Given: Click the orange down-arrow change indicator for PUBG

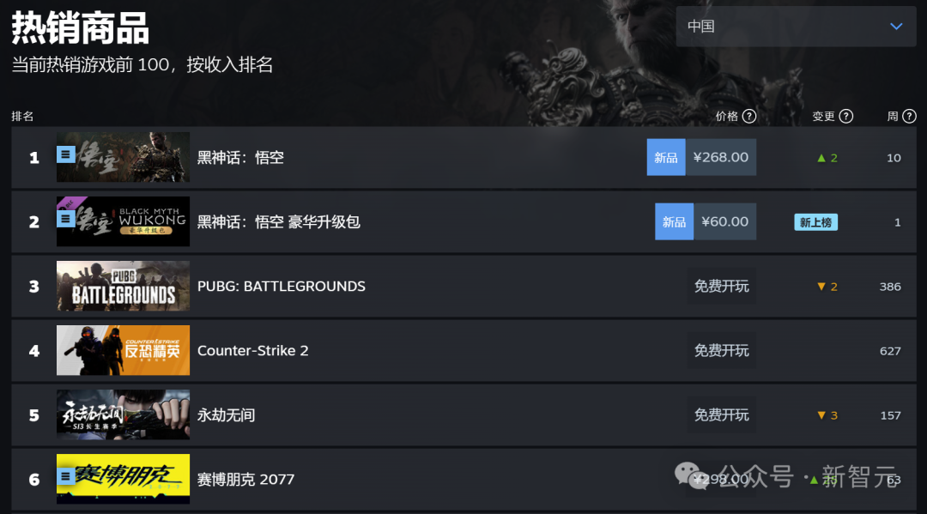Looking at the screenshot, I should tap(827, 287).
